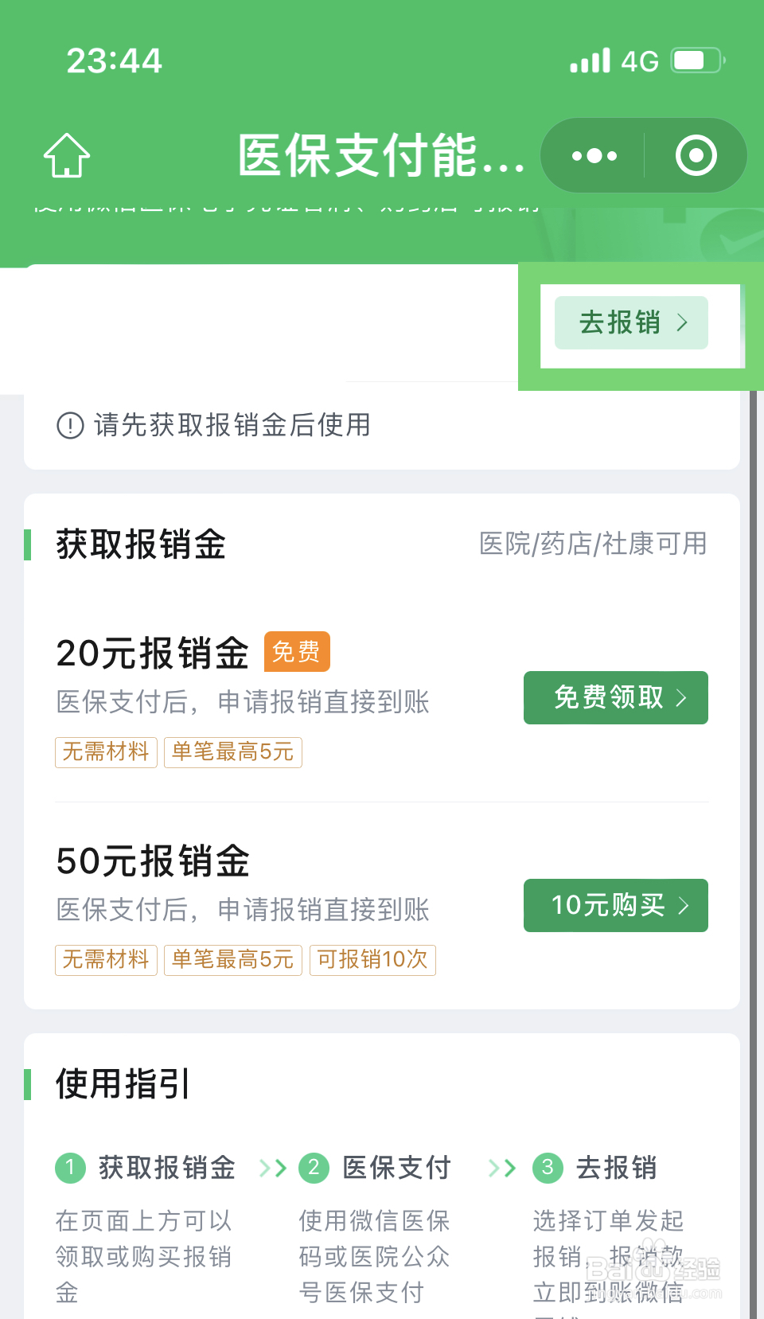The image size is (764, 1319).
Task: Tap the home icon in header
Action: pyautogui.click(x=67, y=155)
